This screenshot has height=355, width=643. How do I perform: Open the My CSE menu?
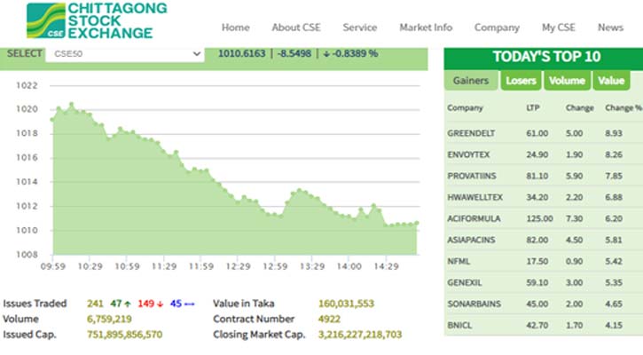click(x=559, y=28)
